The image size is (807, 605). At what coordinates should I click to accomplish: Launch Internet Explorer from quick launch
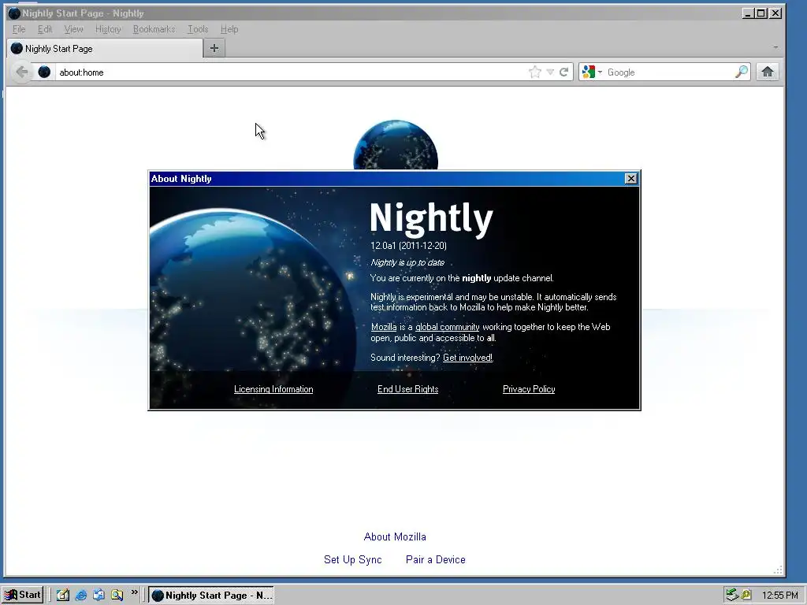pyautogui.click(x=81, y=596)
